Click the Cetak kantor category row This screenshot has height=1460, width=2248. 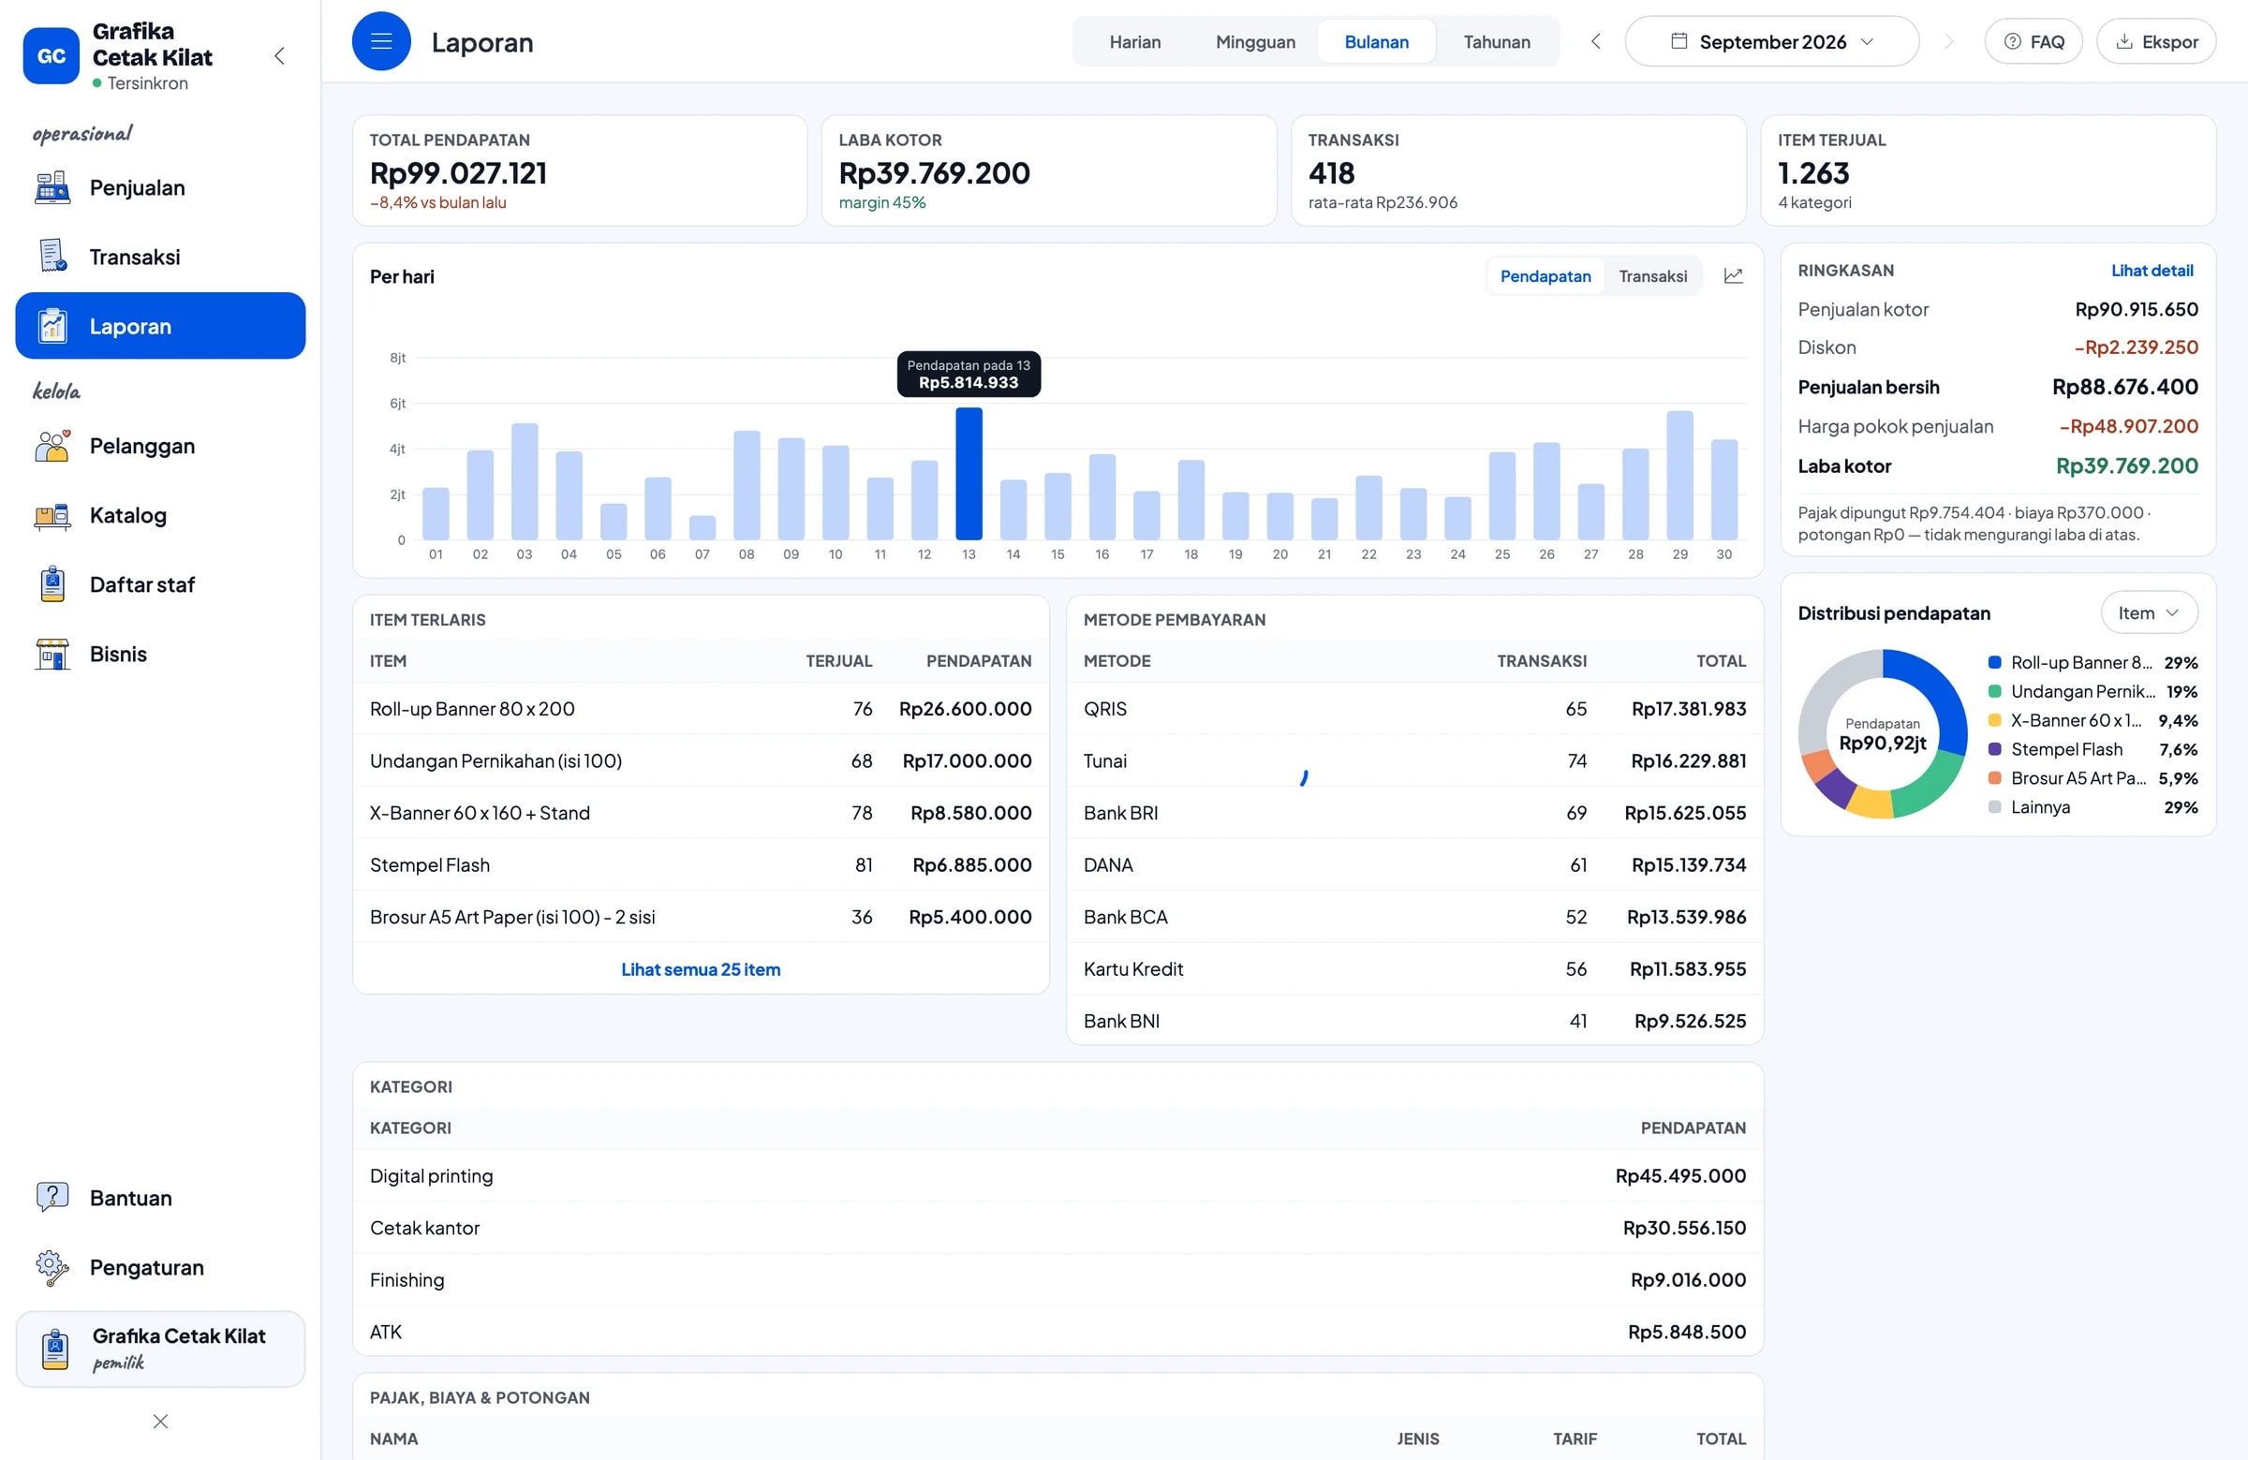click(1057, 1228)
